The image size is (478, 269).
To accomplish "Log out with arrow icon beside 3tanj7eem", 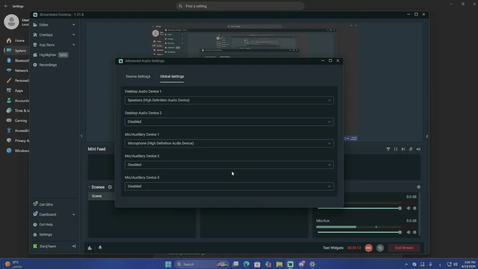I will pyautogui.click(x=74, y=246).
